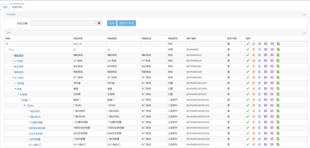Screen dimensions: 310x148
Task: Click the pencil edit icon in the ATC系统 row
Action: coord(248,60)
